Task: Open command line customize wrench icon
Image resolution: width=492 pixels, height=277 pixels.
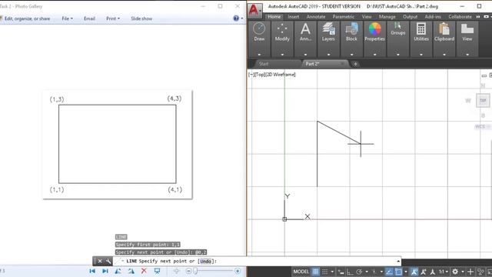Action: pos(108,261)
